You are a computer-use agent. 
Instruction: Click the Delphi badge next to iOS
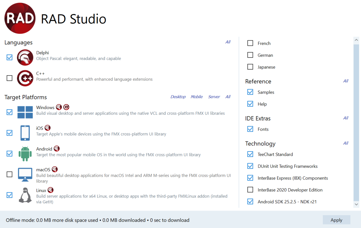48,128
